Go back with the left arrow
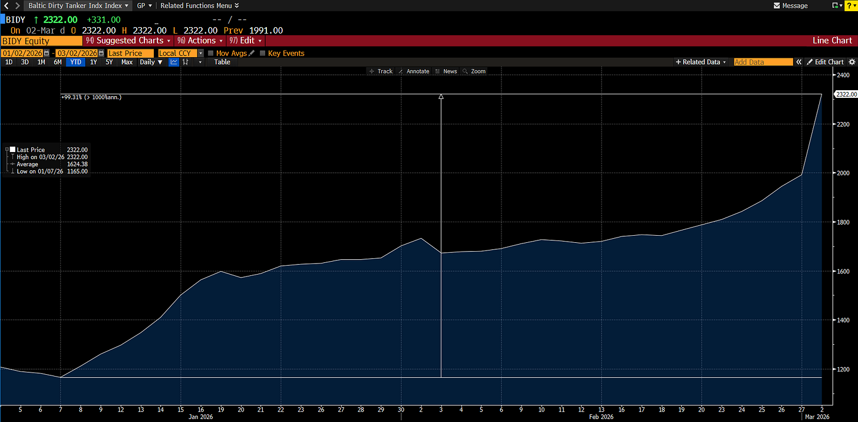This screenshot has height=422, width=858. click(5, 5)
